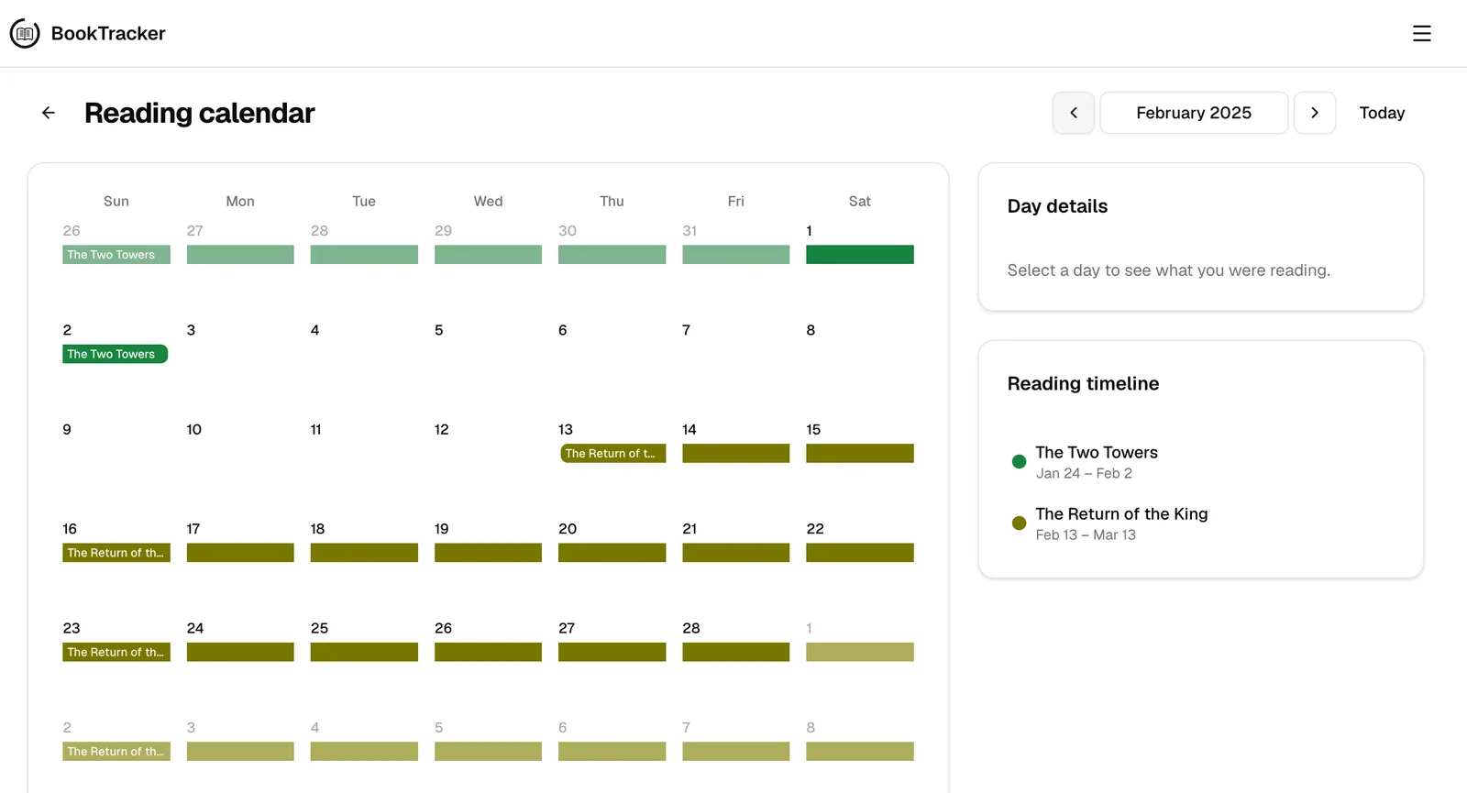Click the BookTracker brand name
Viewport: 1467px width, 793px height.
108,34
